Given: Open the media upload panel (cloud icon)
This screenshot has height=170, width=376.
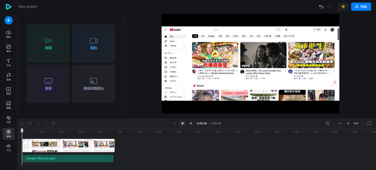Looking at the screenshot, I should (x=8, y=34).
